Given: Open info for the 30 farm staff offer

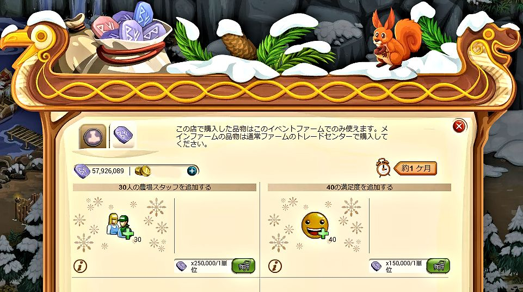Looking at the screenshot, I should 80,266.
